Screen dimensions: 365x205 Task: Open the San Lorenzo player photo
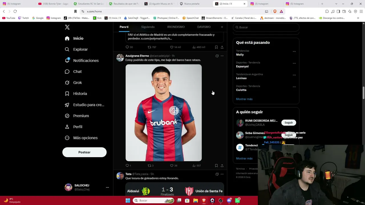click(164, 113)
